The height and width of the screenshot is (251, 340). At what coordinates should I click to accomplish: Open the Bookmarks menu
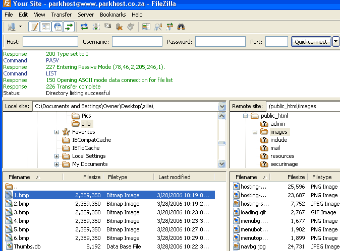[x=113, y=15]
